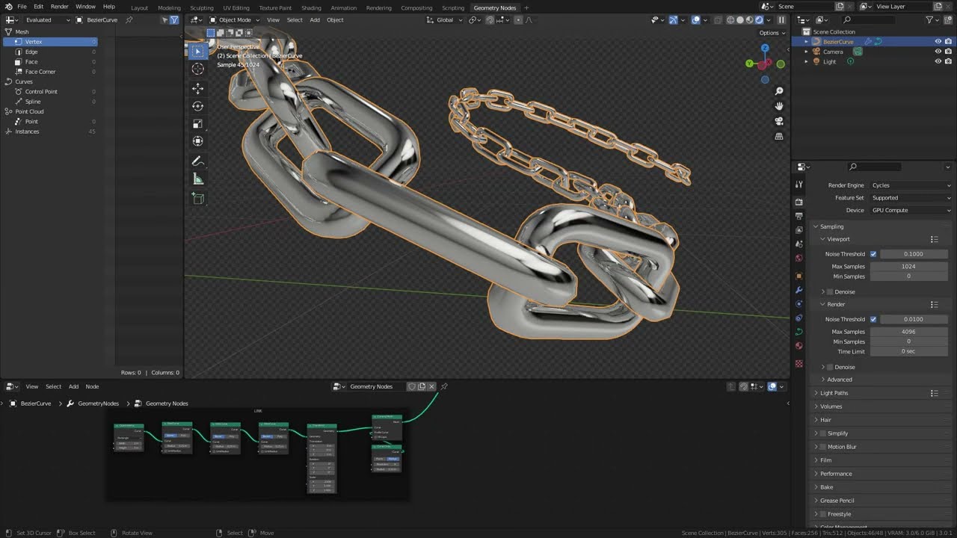Image resolution: width=957 pixels, height=538 pixels.
Task: Click GeometryNodes breadcrumb in node editor
Action: (x=98, y=403)
